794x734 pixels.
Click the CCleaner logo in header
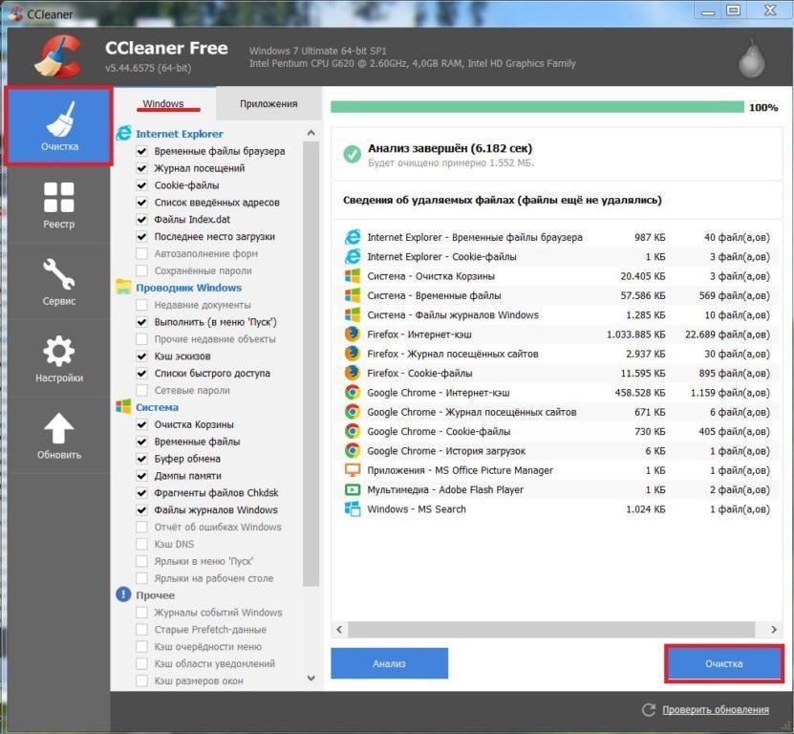(x=58, y=56)
